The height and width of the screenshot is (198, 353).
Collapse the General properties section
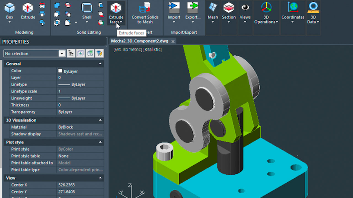click(x=100, y=64)
